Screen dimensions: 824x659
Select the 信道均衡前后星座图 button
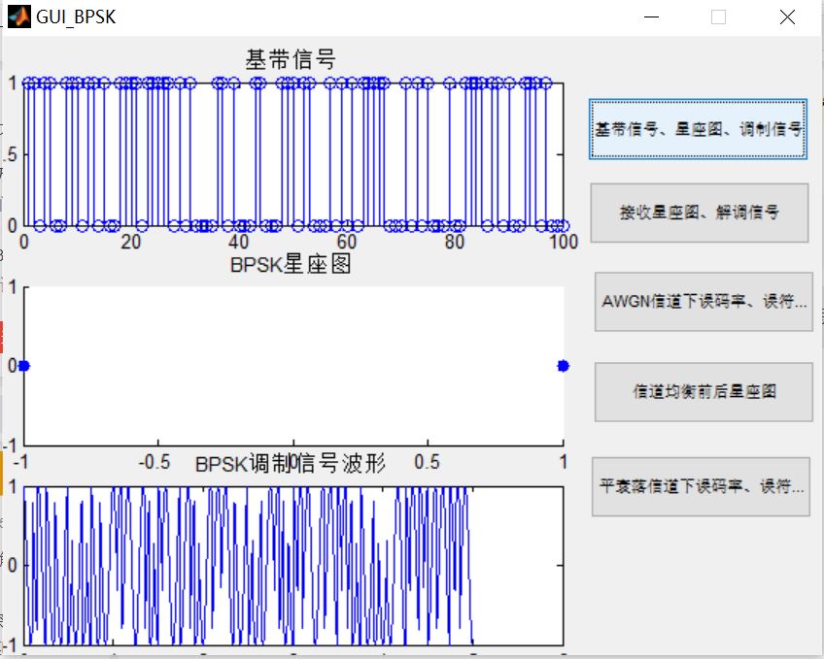(x=701, y=391)
